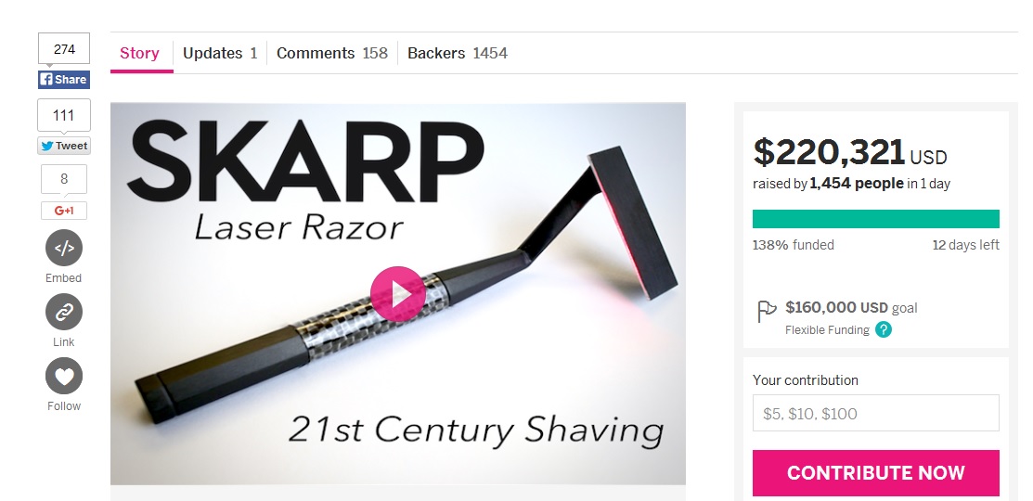Click the CONTRIBUTE NOW button

(x=875, y=472)
